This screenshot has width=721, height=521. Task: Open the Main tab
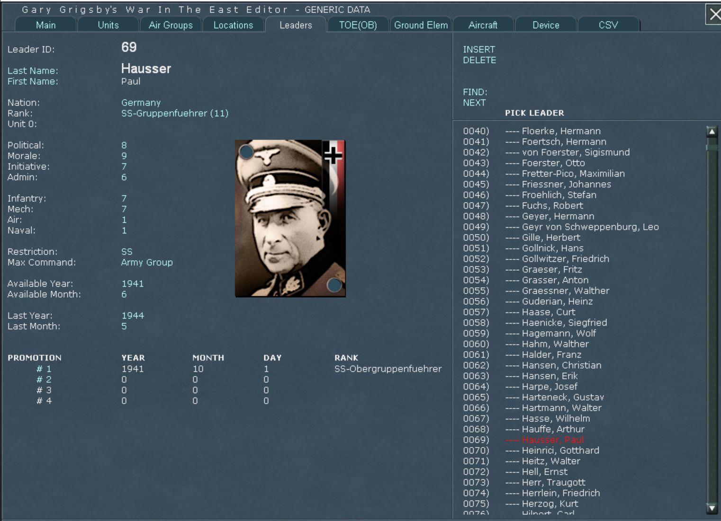tap(46, 25)
